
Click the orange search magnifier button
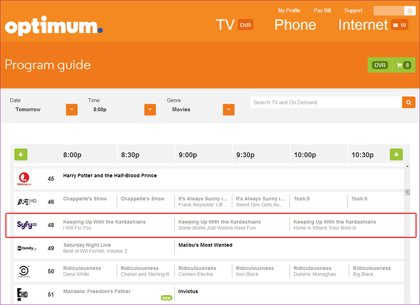pyautogui.click(x=408, y=102)
